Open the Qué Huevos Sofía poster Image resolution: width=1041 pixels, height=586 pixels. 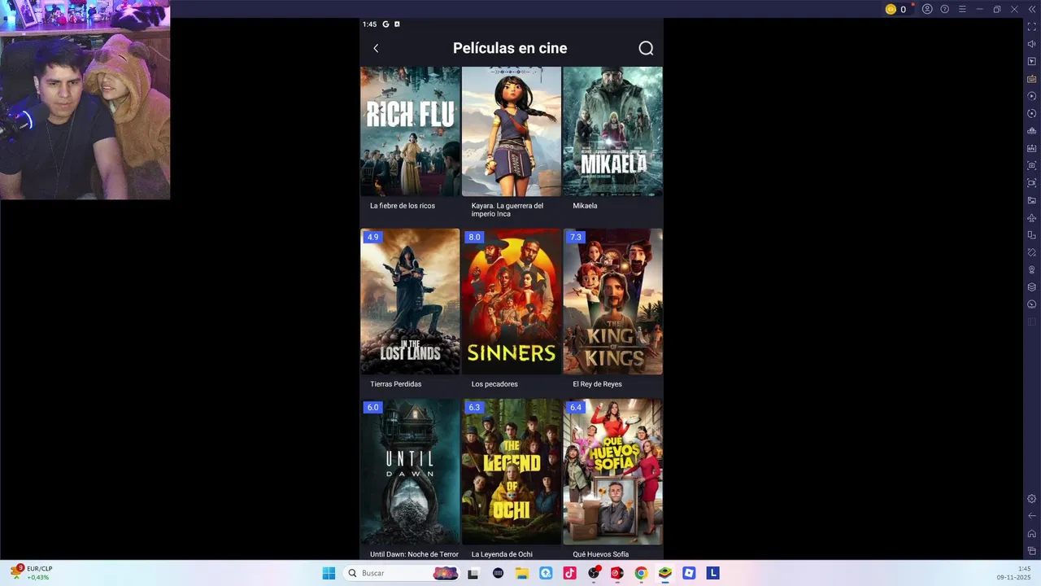[612, 471]
